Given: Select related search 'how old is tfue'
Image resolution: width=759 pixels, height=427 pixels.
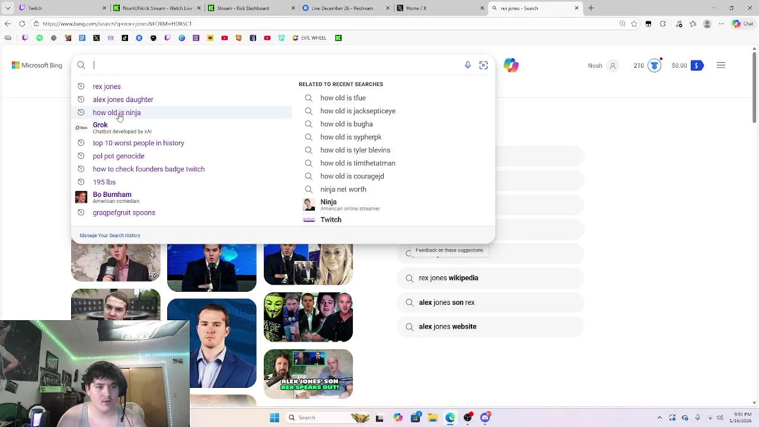Looking at the screenshot, I should (x=343, y=98).
